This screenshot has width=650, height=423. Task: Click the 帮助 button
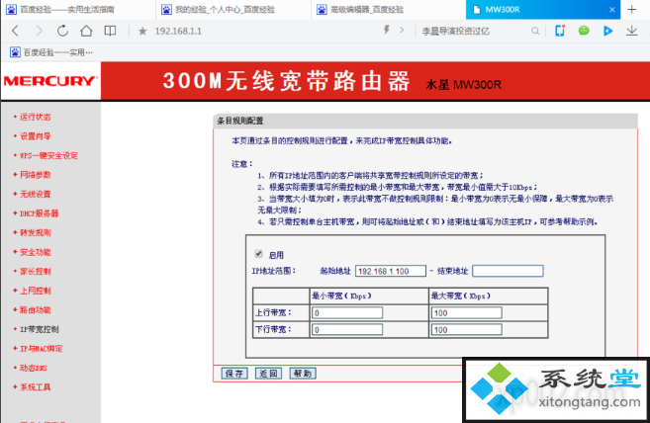[x=302, y=374]
